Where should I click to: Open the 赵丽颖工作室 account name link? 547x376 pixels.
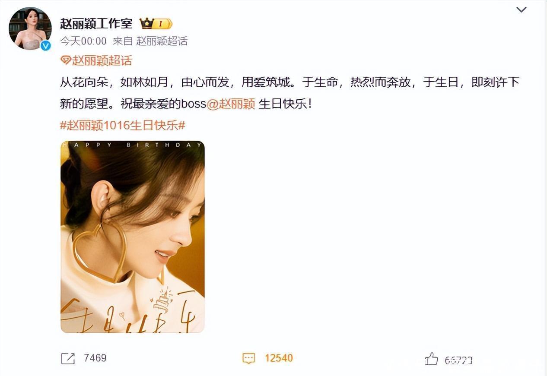click(x=96, y=24)
